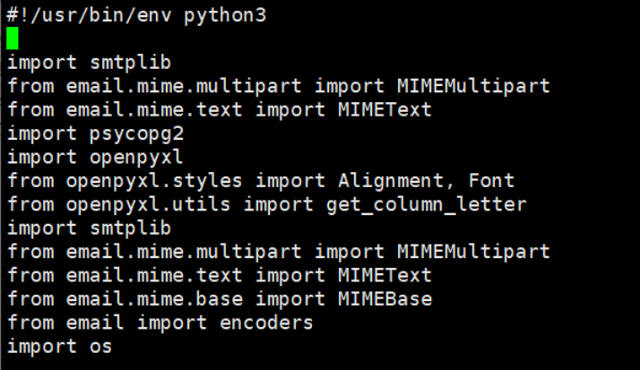Click 'MIMEBase' in the email.mime.base import
640x370 pixels.
(385, 299)
